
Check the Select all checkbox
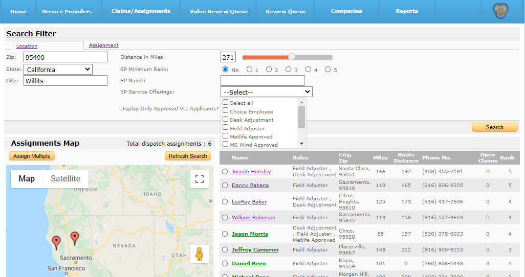(225, 102)
